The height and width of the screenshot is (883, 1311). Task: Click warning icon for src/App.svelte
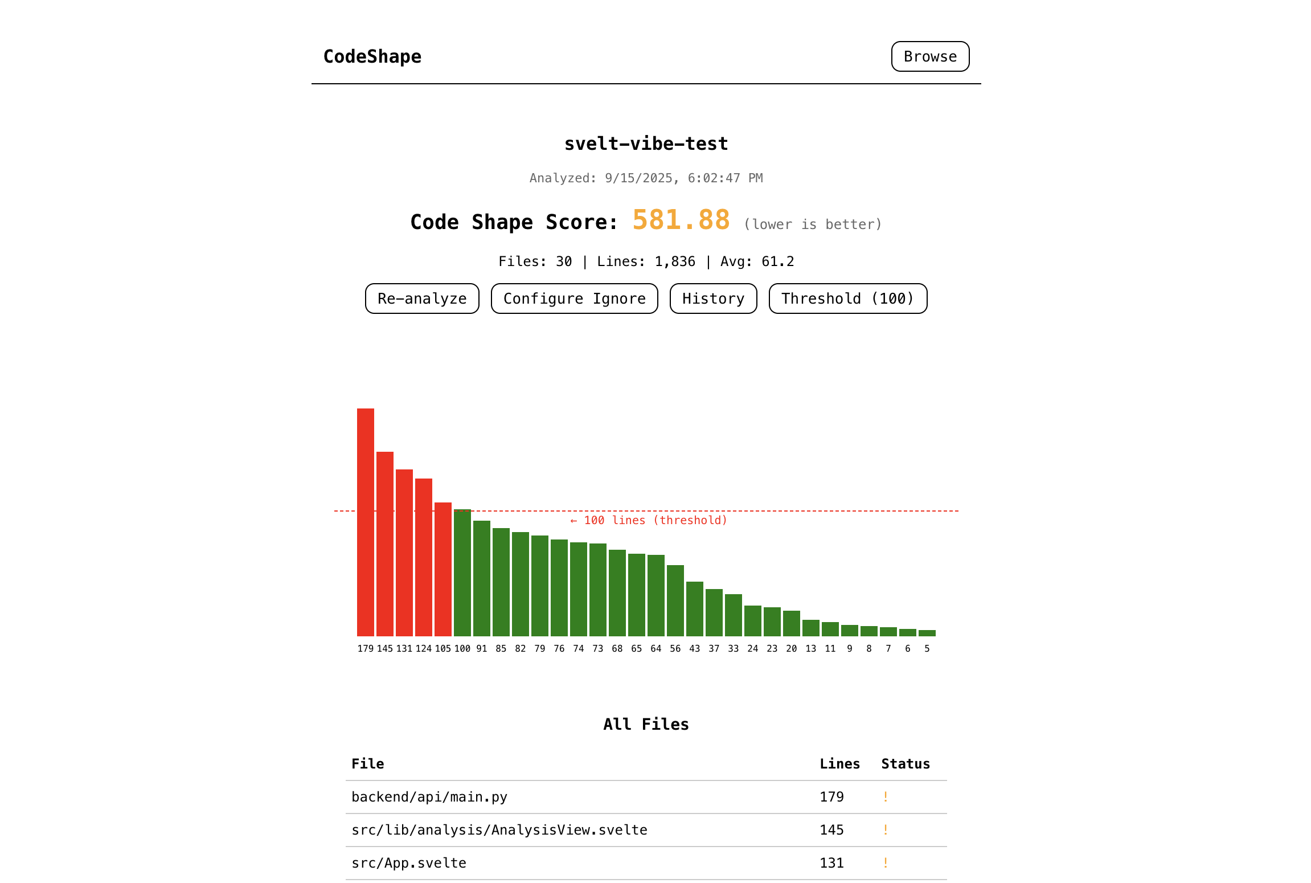(x=886, y=863)
